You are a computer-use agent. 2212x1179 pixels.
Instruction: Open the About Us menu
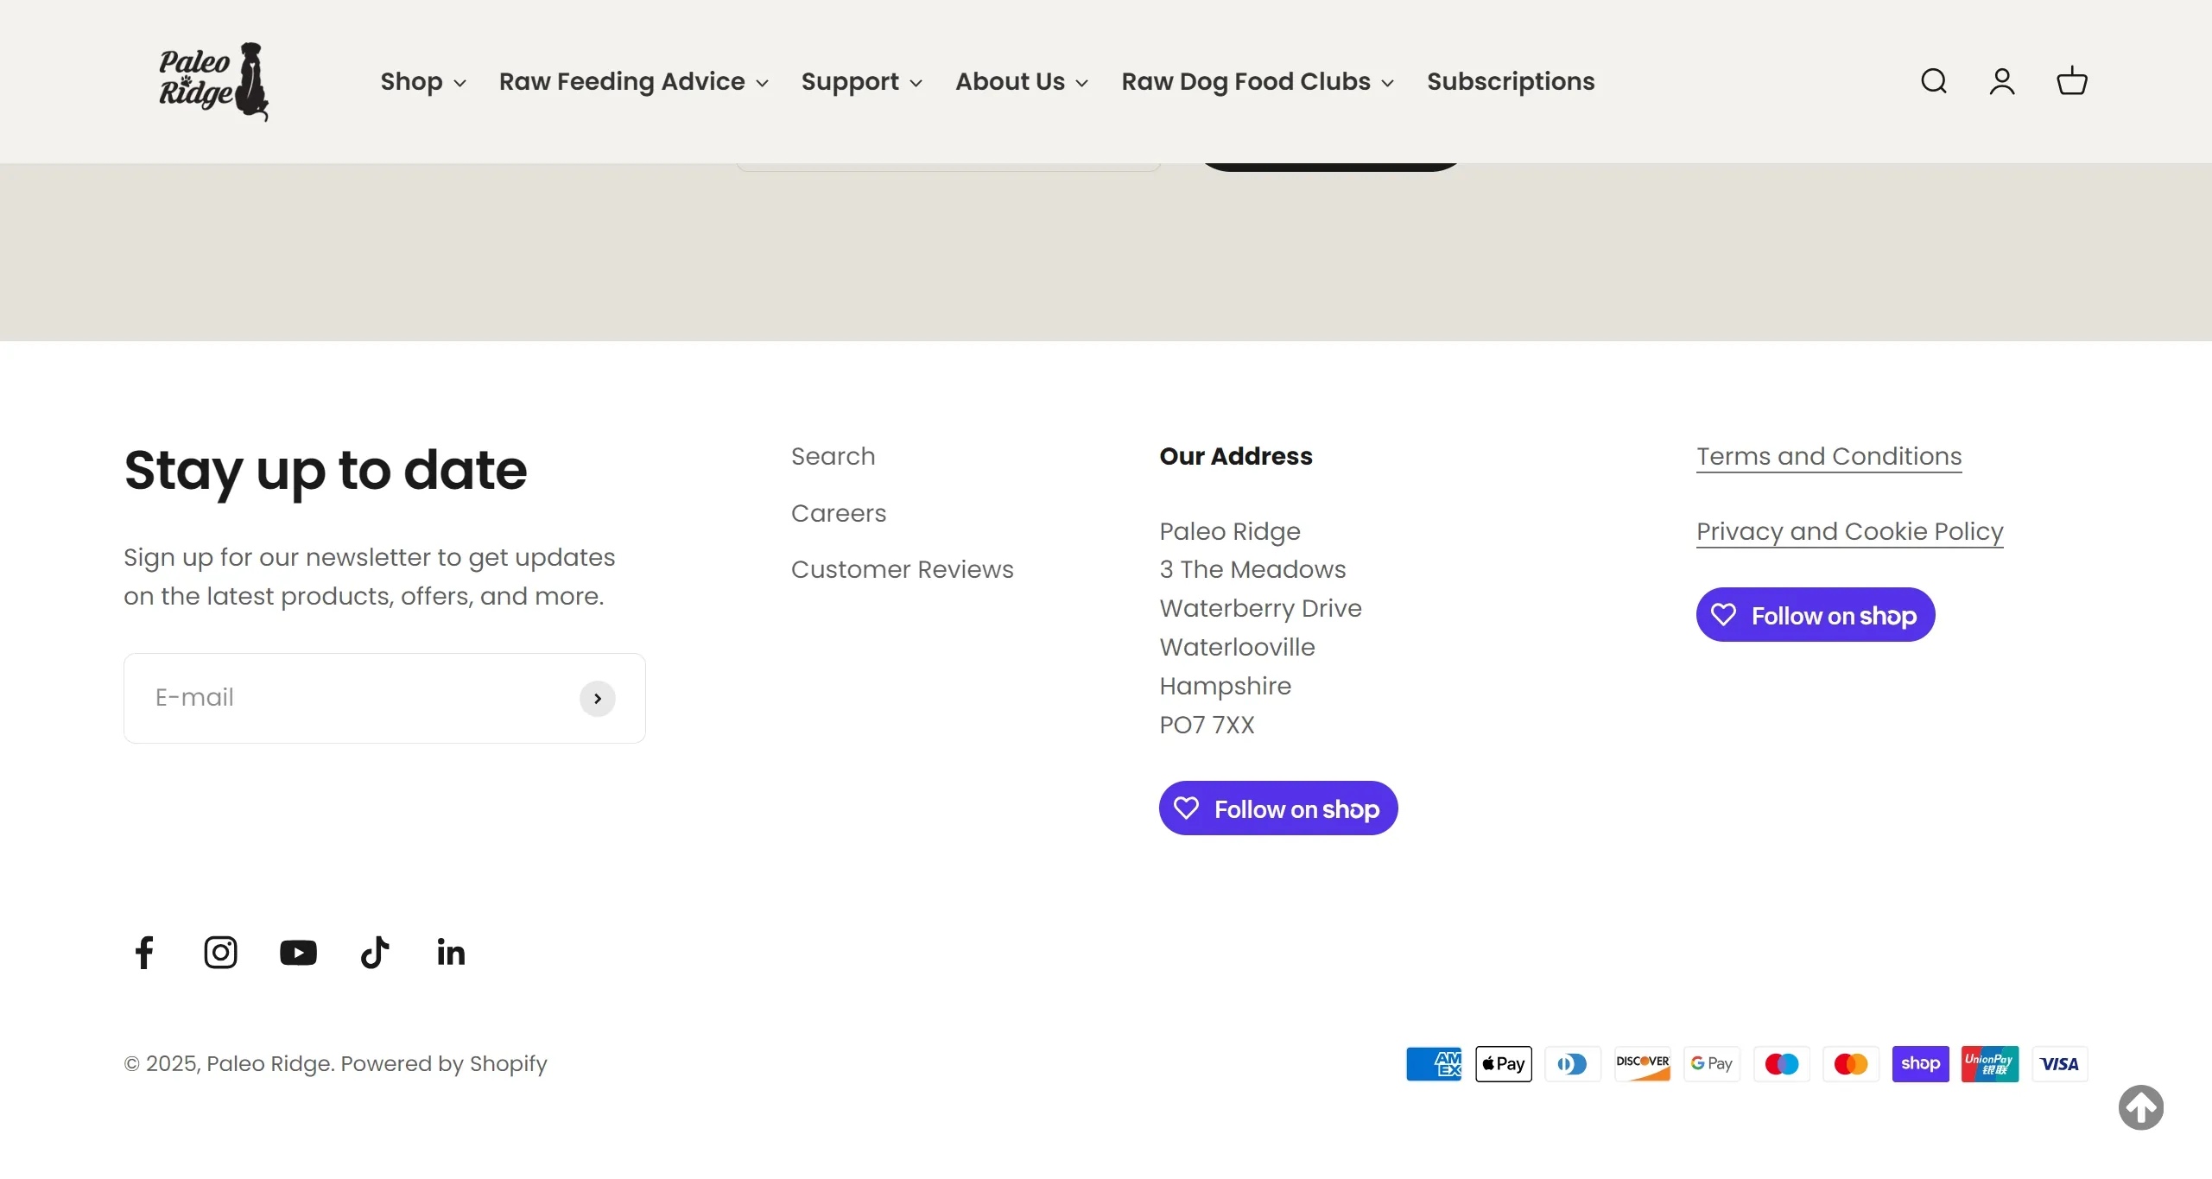click(x=1021, y=81)
